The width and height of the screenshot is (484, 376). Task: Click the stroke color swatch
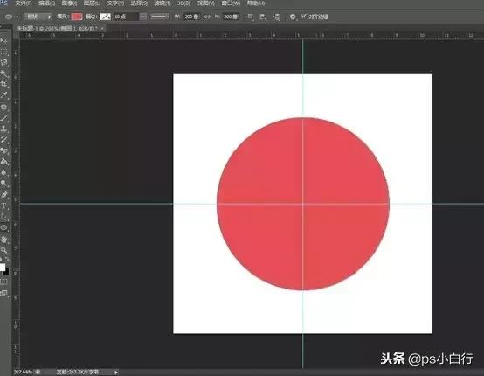pos(105,17)
